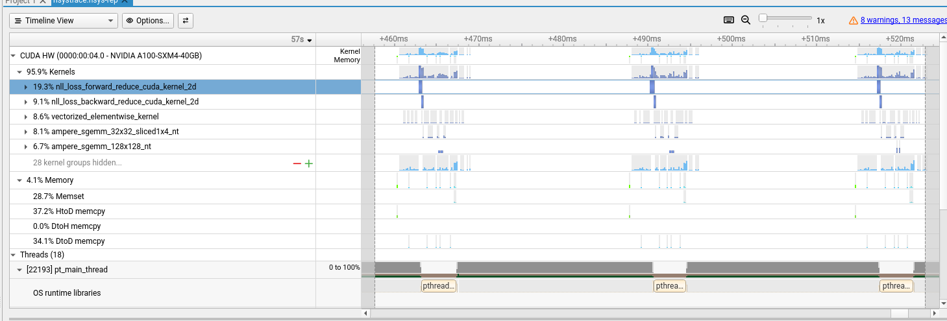Open the 8 warnings, 13 messages link
The width and height of the screenshot is (947, 321).
coord(903,21)
